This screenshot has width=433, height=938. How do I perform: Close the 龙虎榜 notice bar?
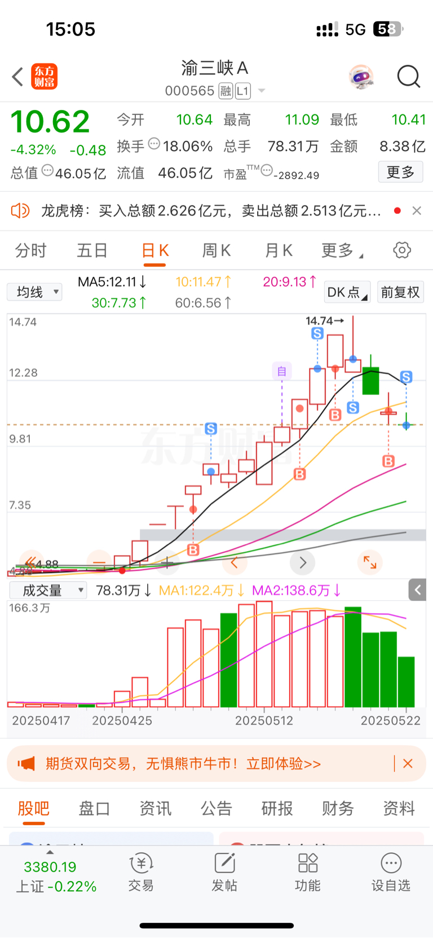point(417,210)
